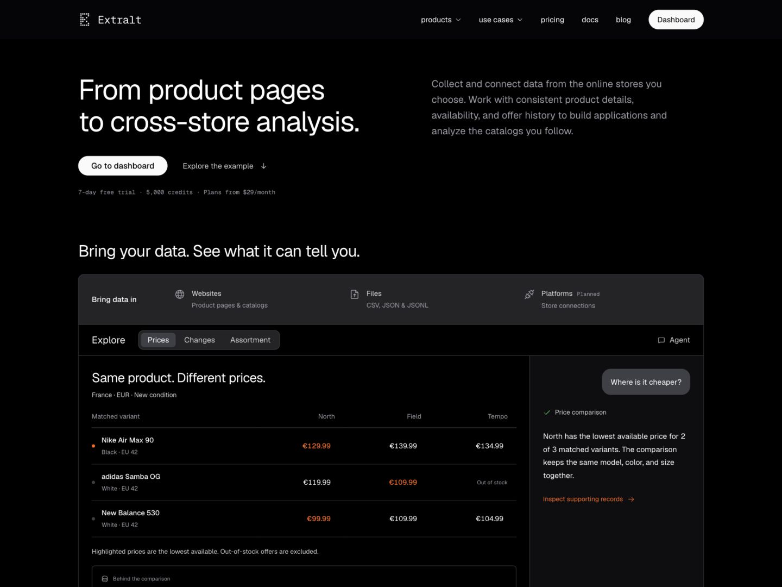Click the arrow after Inspect supporting records
The height and width of the screenshot is (587, 782).
631,499
